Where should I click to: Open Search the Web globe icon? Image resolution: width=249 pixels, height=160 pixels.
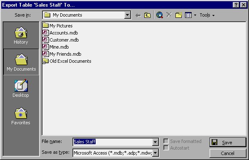pyautogui.click(x=160, y=15)
